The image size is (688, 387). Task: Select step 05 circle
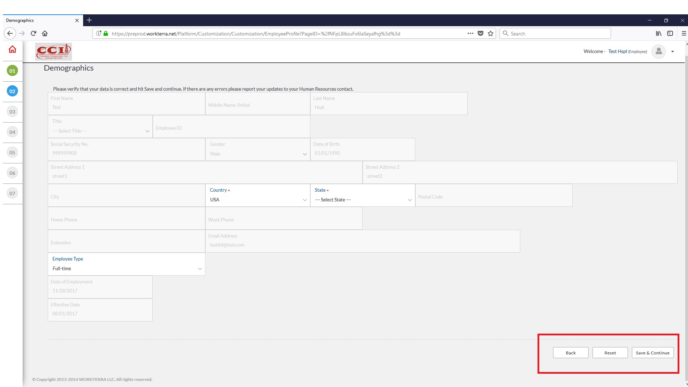[x=13, y=152]
